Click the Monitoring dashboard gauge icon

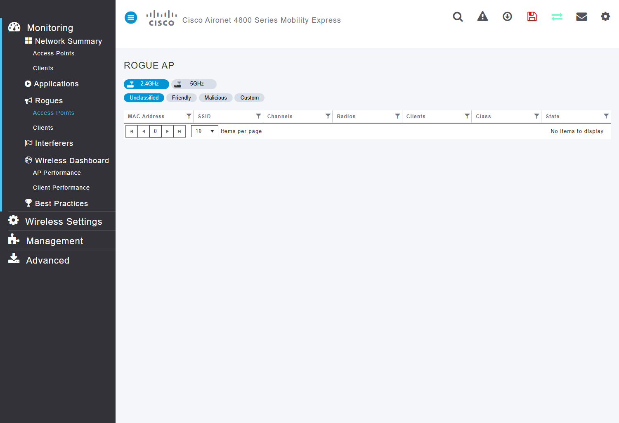(x=14, y=27)
